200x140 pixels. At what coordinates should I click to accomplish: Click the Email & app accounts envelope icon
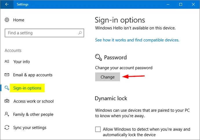click(7, 75)
